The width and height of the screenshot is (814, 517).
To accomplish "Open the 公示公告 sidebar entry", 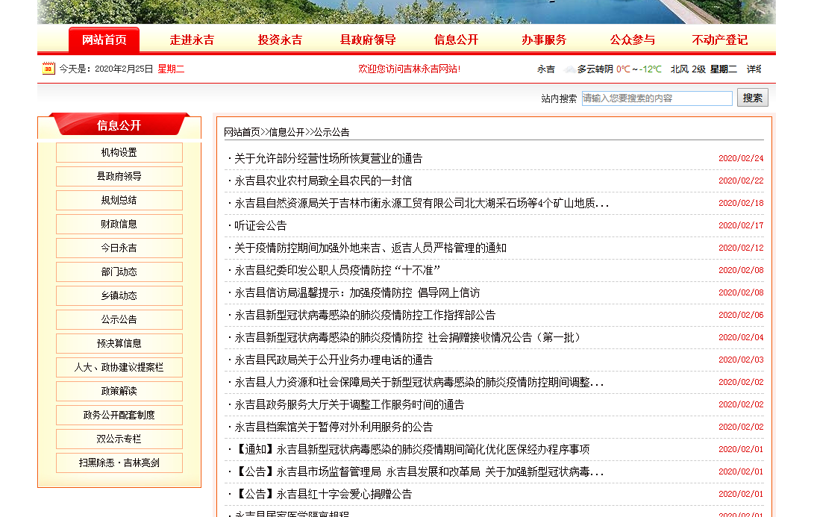I will click(x=119, y=320).
